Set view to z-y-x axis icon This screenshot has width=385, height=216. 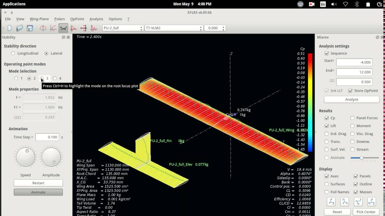(345, 202)
